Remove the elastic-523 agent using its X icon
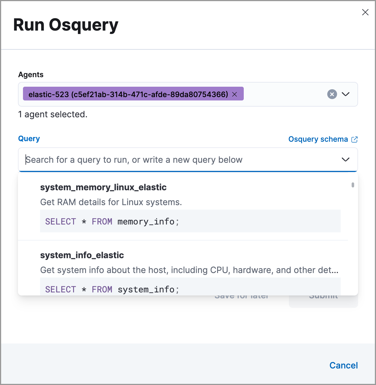 click(x=235, y=94)
